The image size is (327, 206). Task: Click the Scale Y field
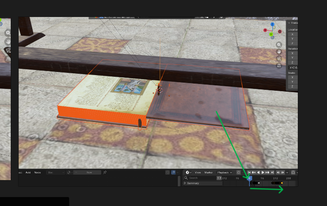point(293,82)
